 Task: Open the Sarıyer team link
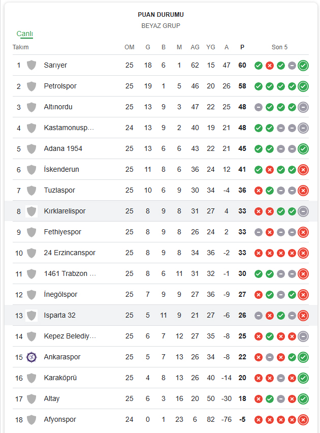(55, 65)
